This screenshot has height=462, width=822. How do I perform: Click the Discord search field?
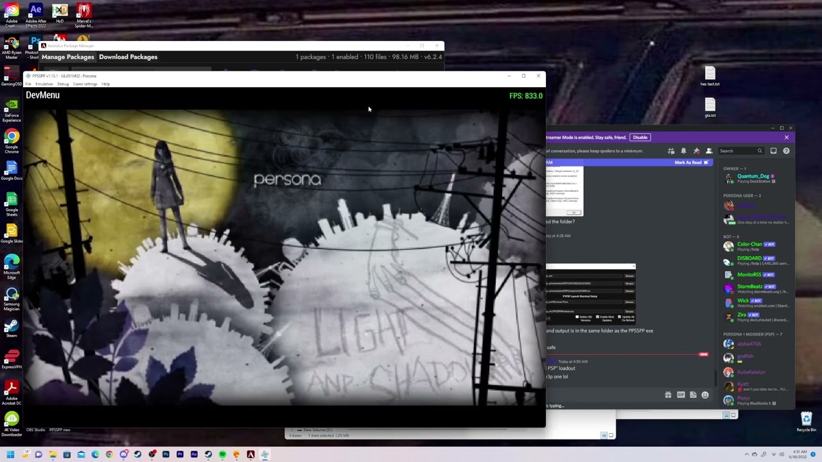[x=740, y=151]
